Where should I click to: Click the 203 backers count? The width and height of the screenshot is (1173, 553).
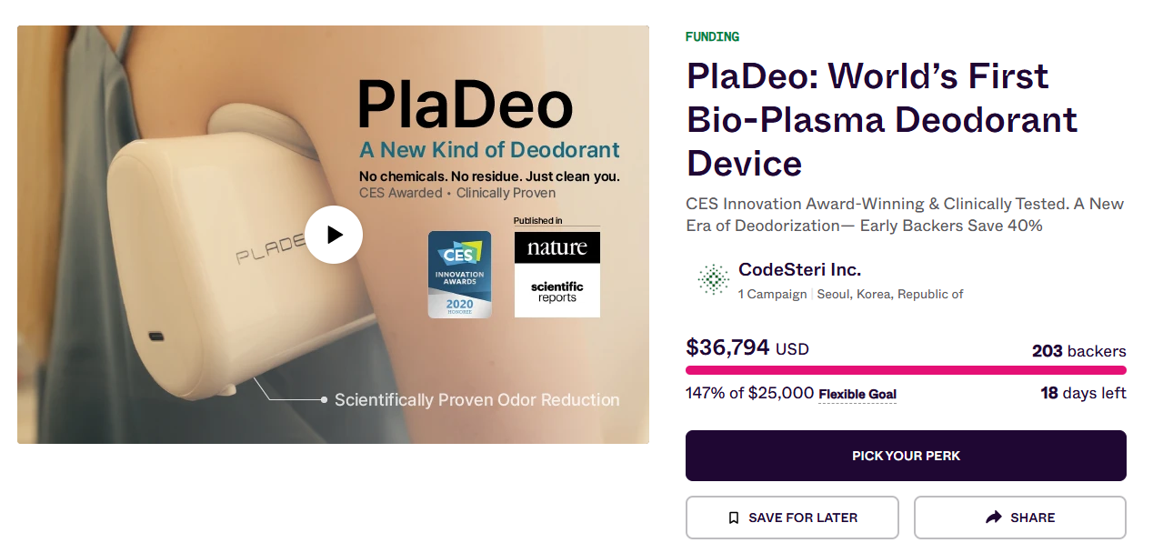click(1079, 351)
